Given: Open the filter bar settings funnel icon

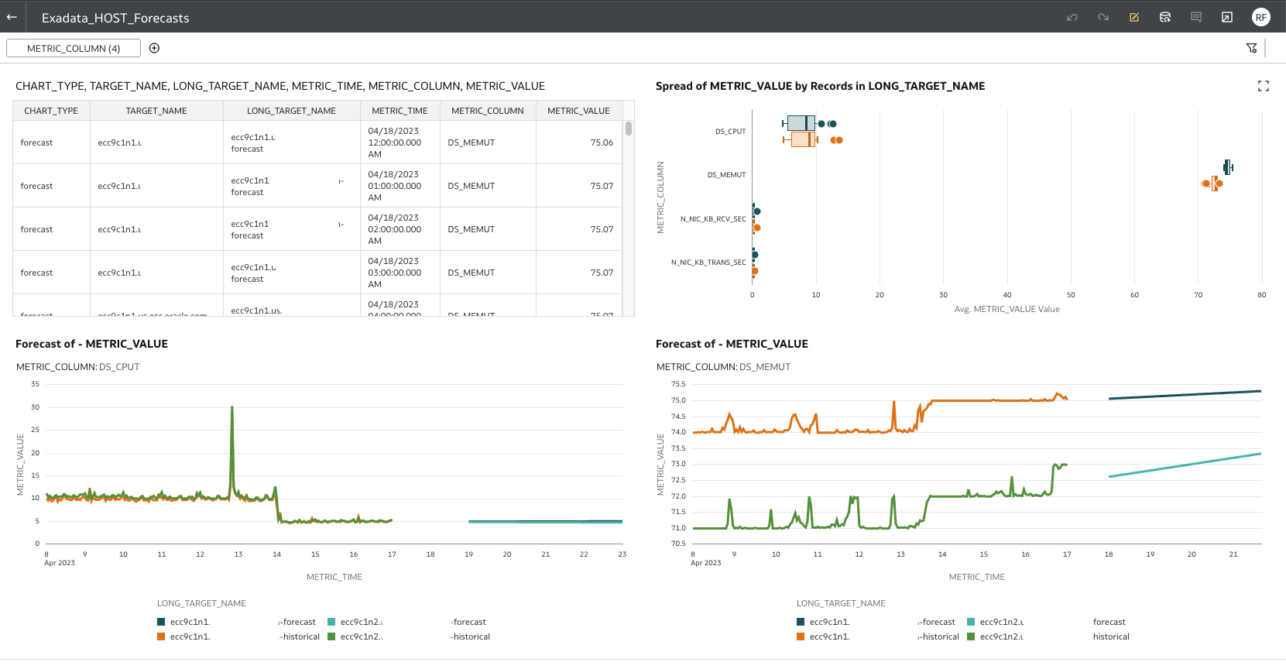Looking at the screenshot, I should 1251,48.
